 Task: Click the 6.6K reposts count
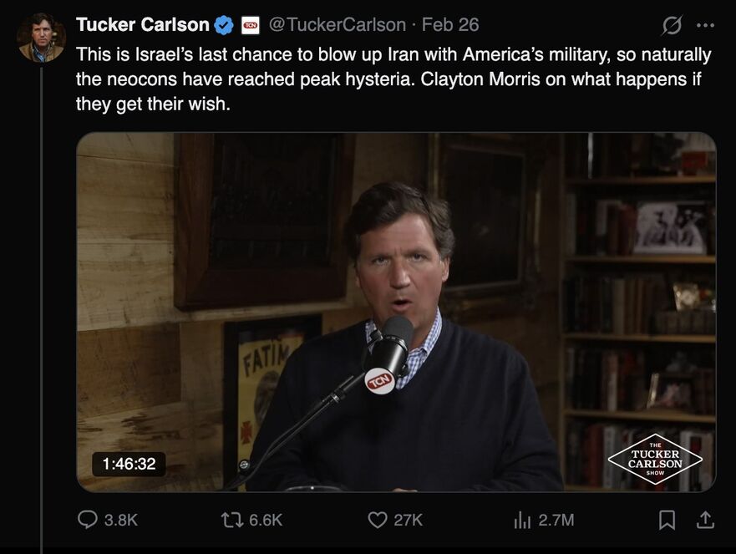click(x=266, y=520)
